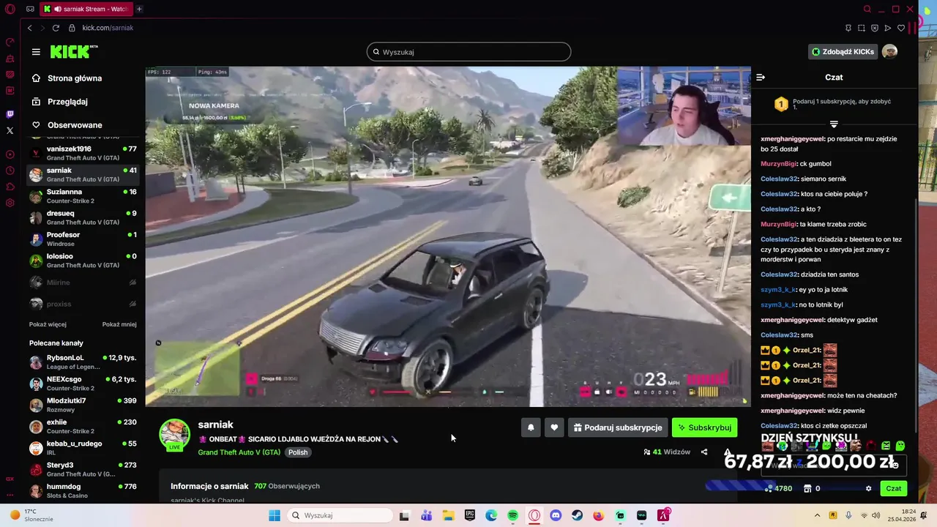Open X (Twitter) in Opera sidebar

10,130
